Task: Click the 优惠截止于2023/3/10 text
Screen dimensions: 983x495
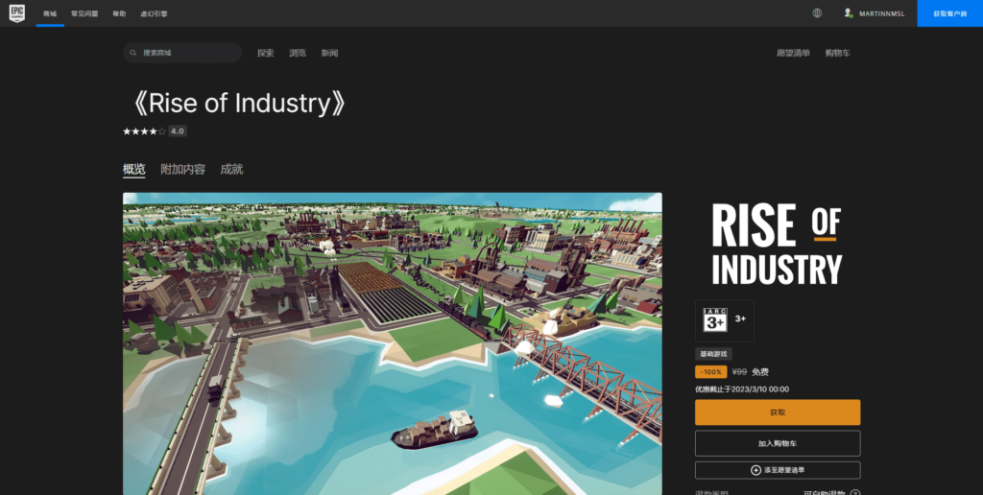Action: 742,389
